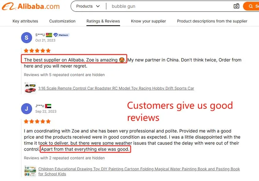Image resolution: width=259 pixels, height=181 pixels.
Task: Open image search camera icon
Action: [x=236, y=6]
